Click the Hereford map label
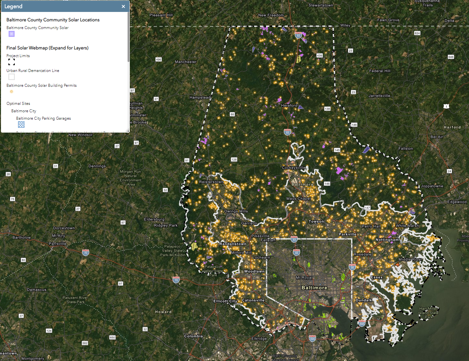Image resolution: width=469 pixels, height=361 pixels. point(289,105)
